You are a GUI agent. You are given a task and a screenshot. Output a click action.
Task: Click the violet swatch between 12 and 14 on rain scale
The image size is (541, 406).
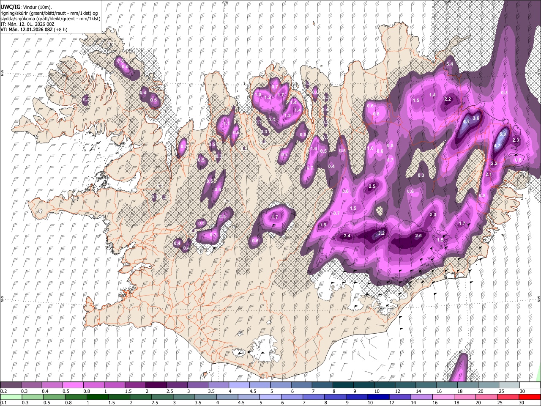pos(400,397)
